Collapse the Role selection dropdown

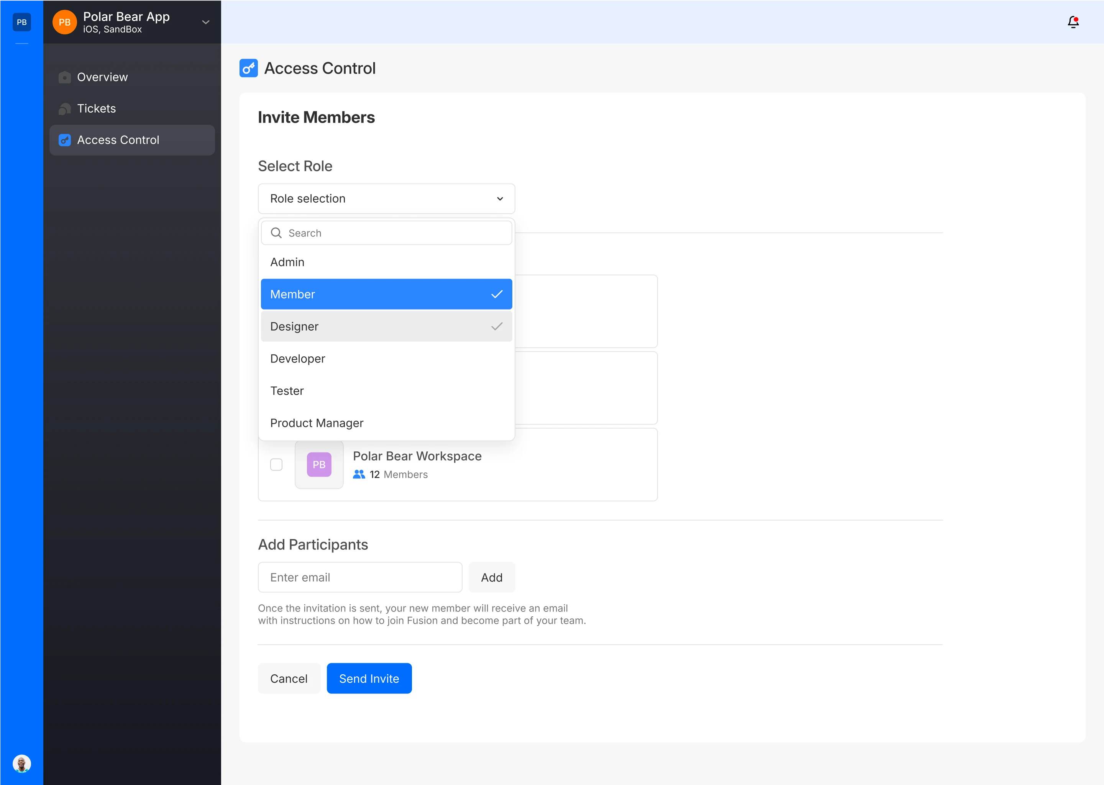tap(500, 199)
